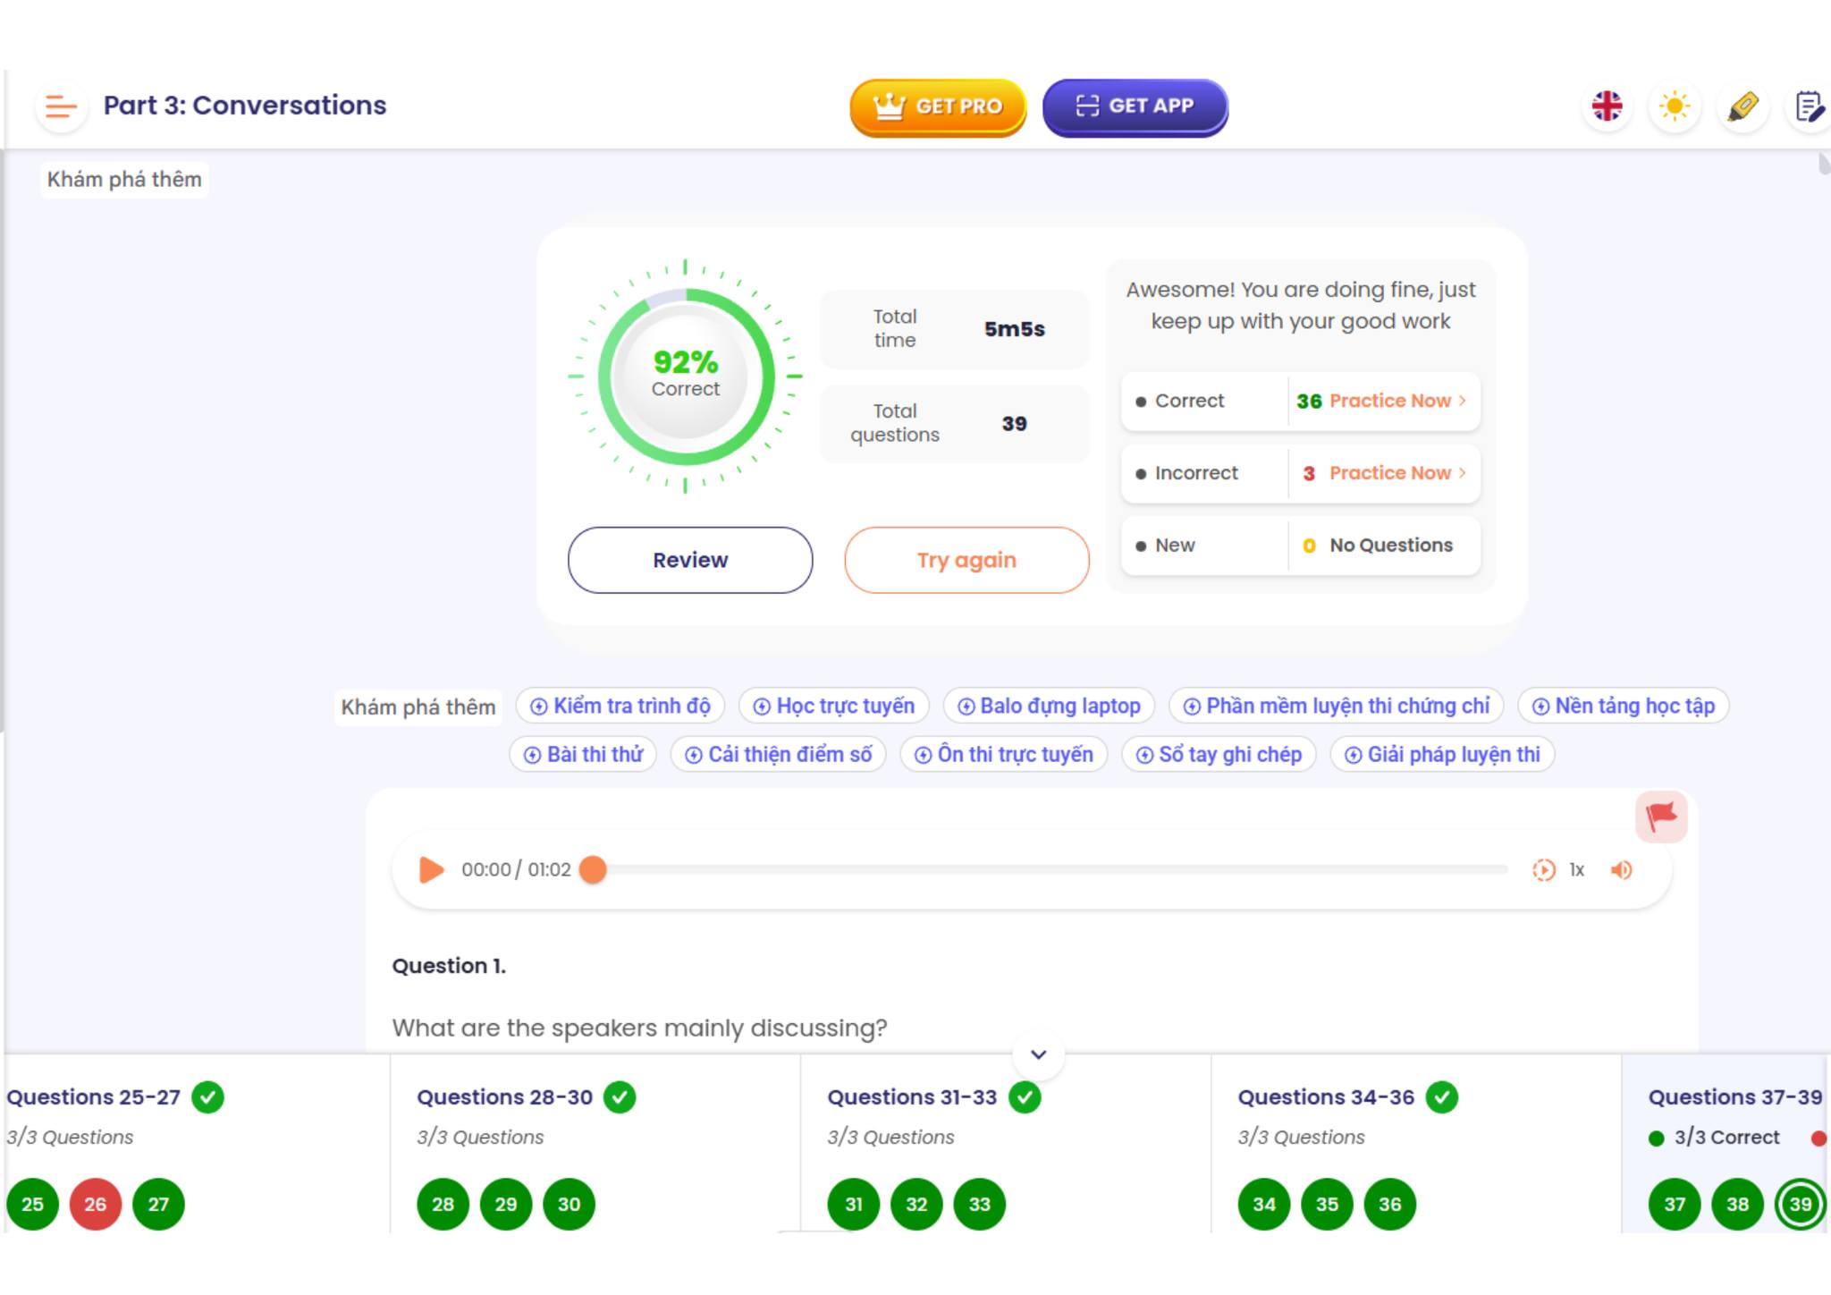Screen dimensions: 1831x1295
Task: Click the audio replay circular icon
Action: tap(1543, 869)
